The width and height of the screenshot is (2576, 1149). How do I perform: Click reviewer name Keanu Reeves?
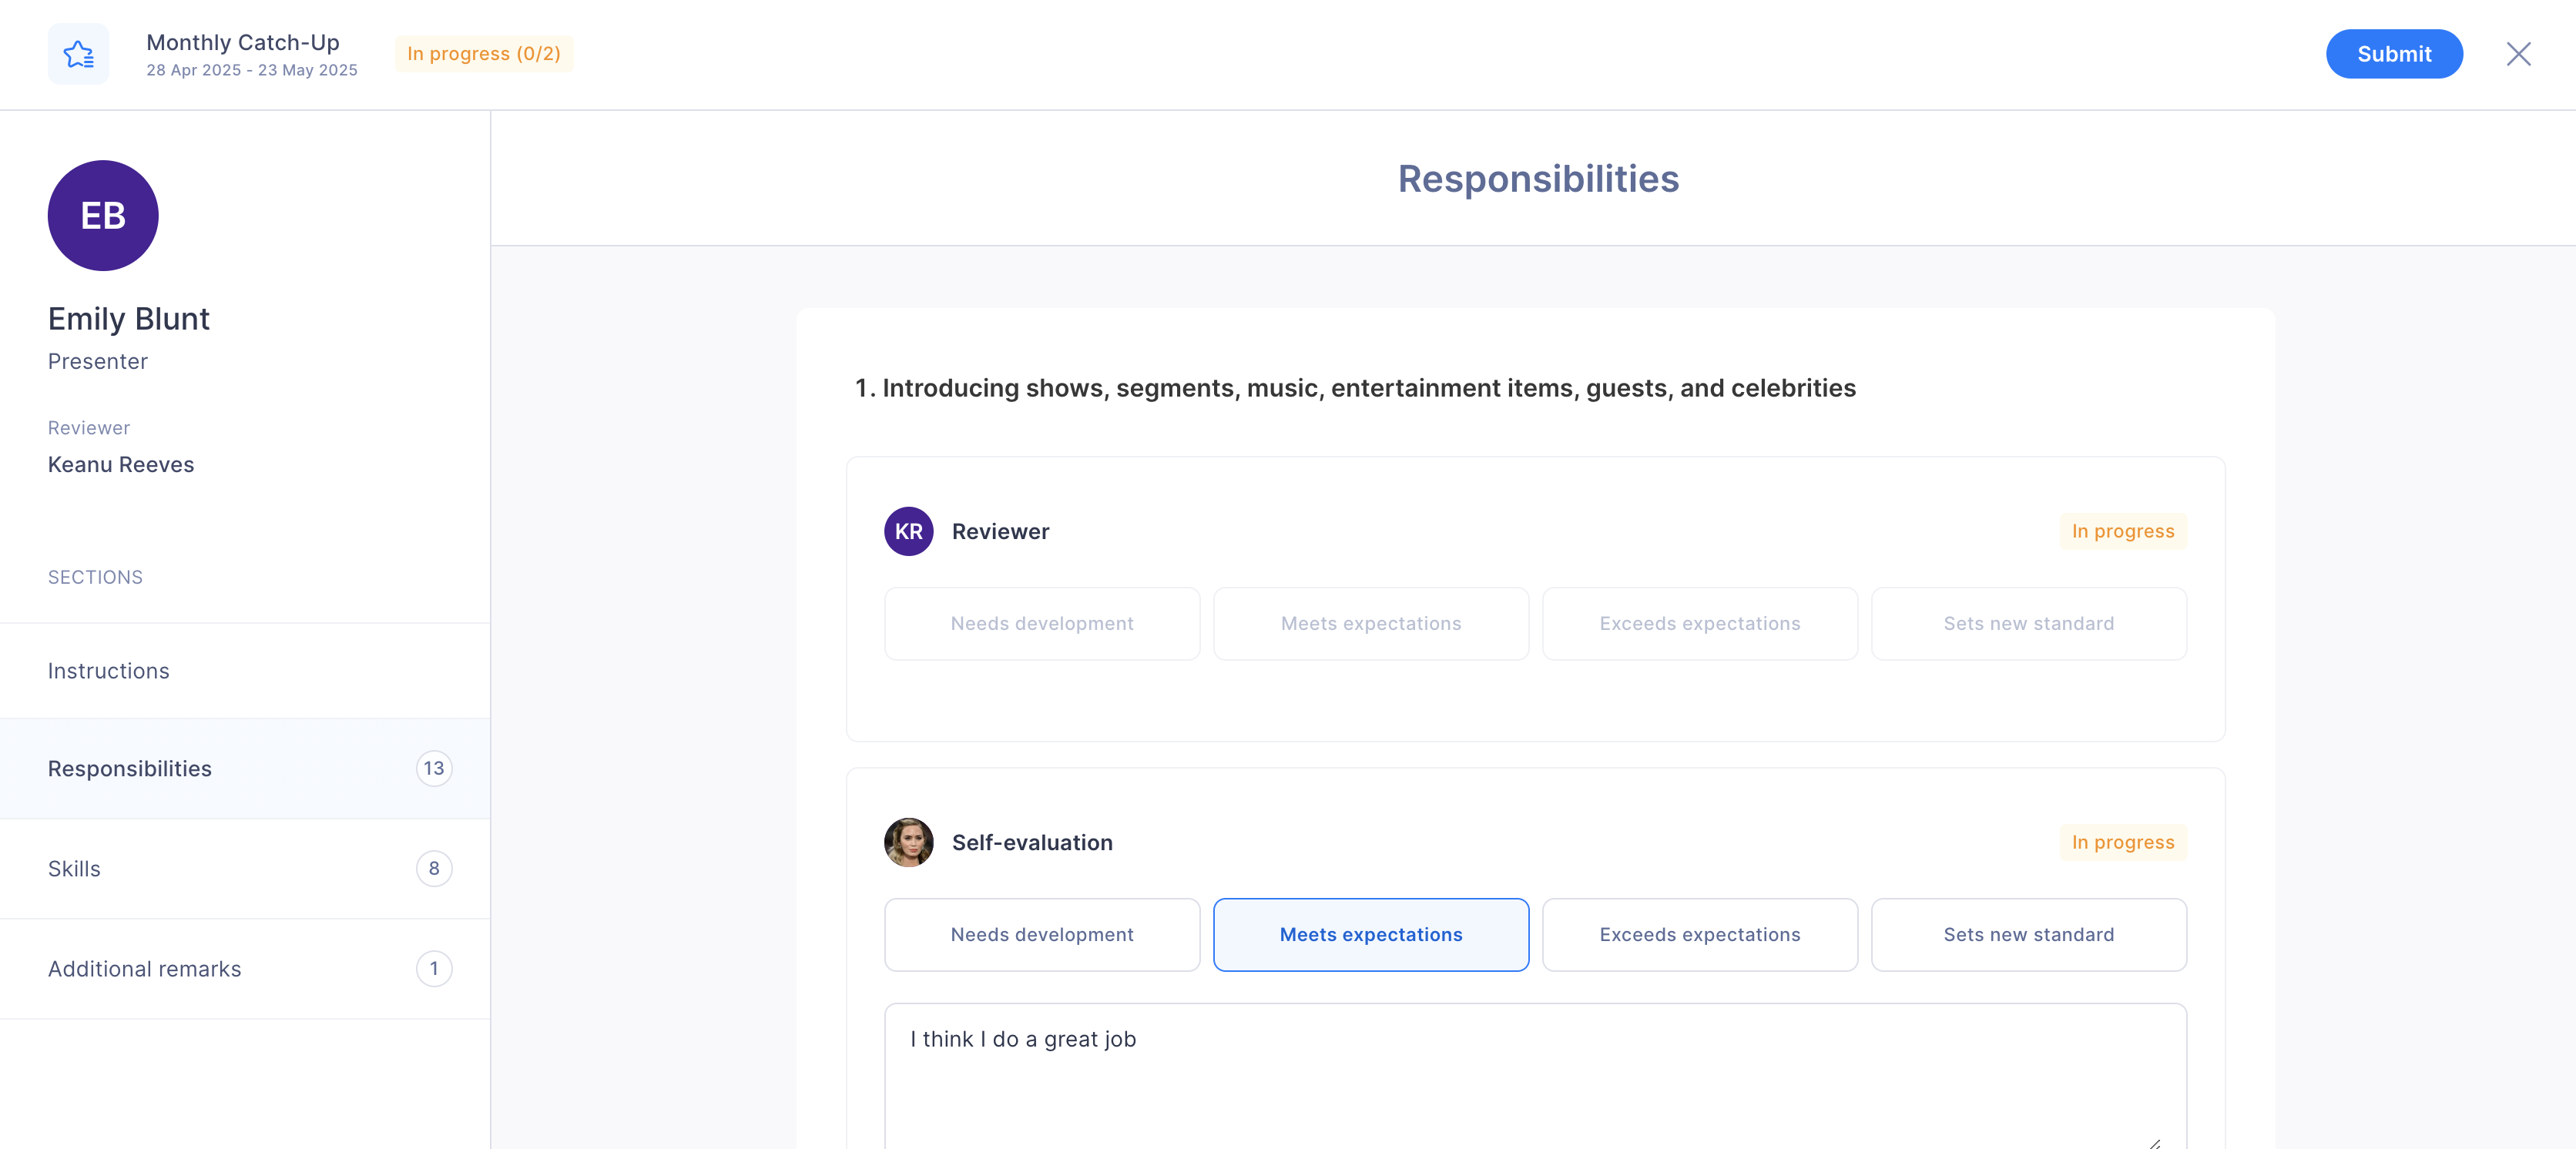coord(121,464)
